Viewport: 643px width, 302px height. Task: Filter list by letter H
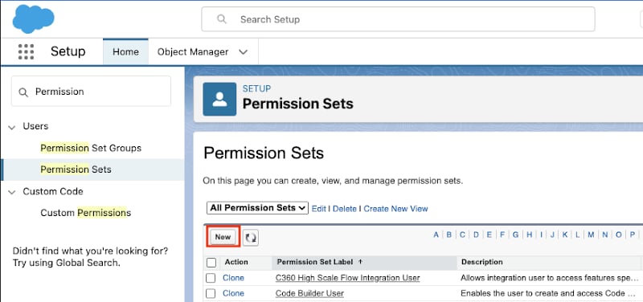point(530,235)
